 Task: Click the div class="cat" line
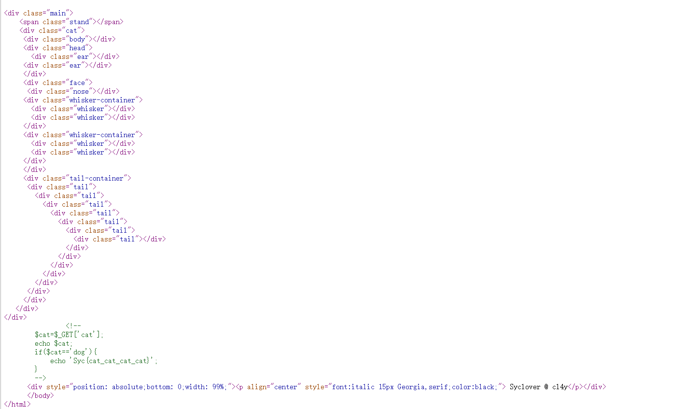52,30
